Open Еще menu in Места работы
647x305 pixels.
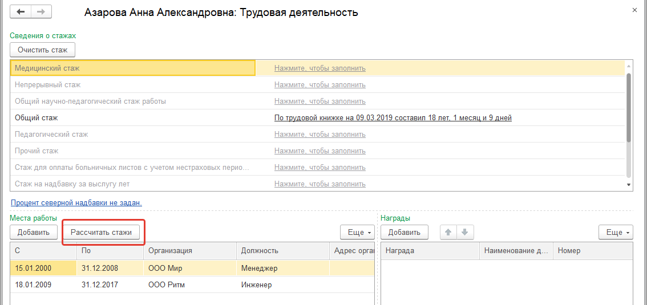[x=357, y=232]
